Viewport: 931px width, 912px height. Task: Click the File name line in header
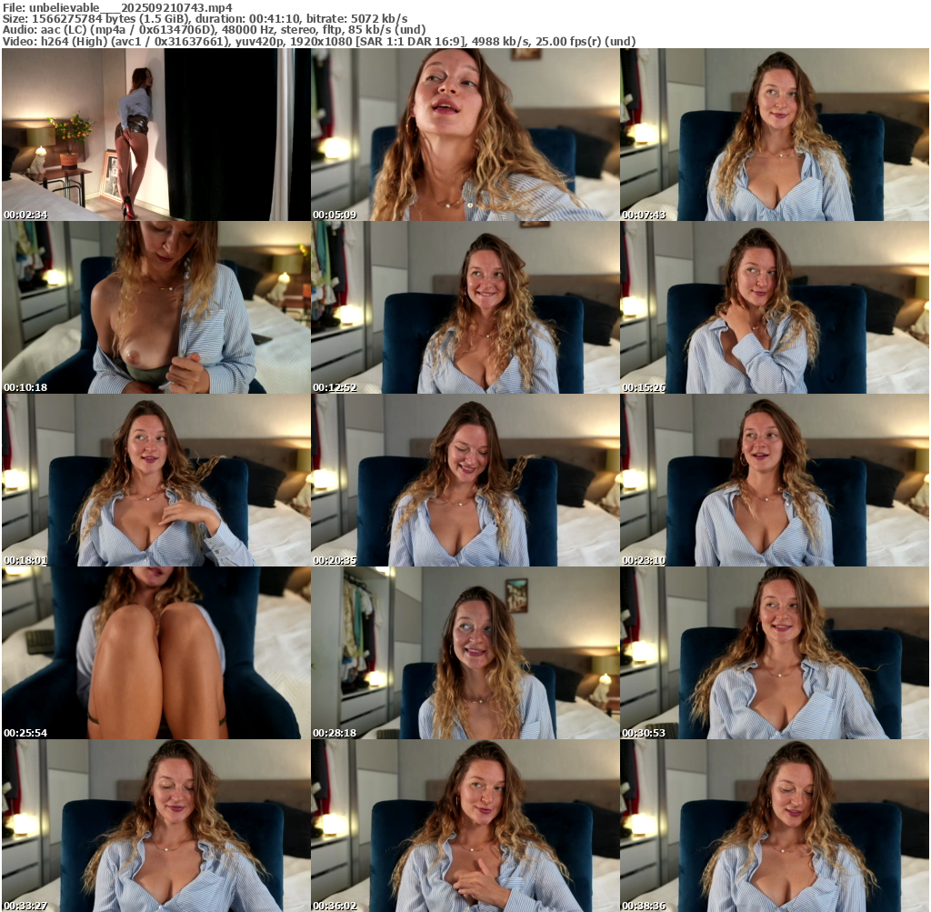[117, 6]
